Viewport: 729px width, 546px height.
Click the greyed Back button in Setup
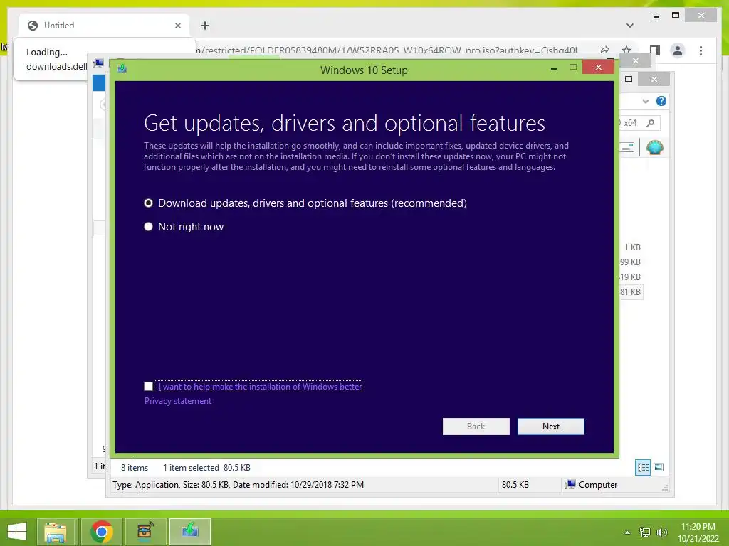(x=476, y=427)
